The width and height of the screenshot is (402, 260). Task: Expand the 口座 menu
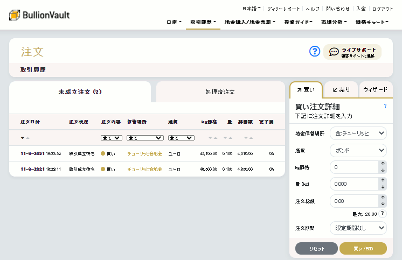tap(174, 22)
